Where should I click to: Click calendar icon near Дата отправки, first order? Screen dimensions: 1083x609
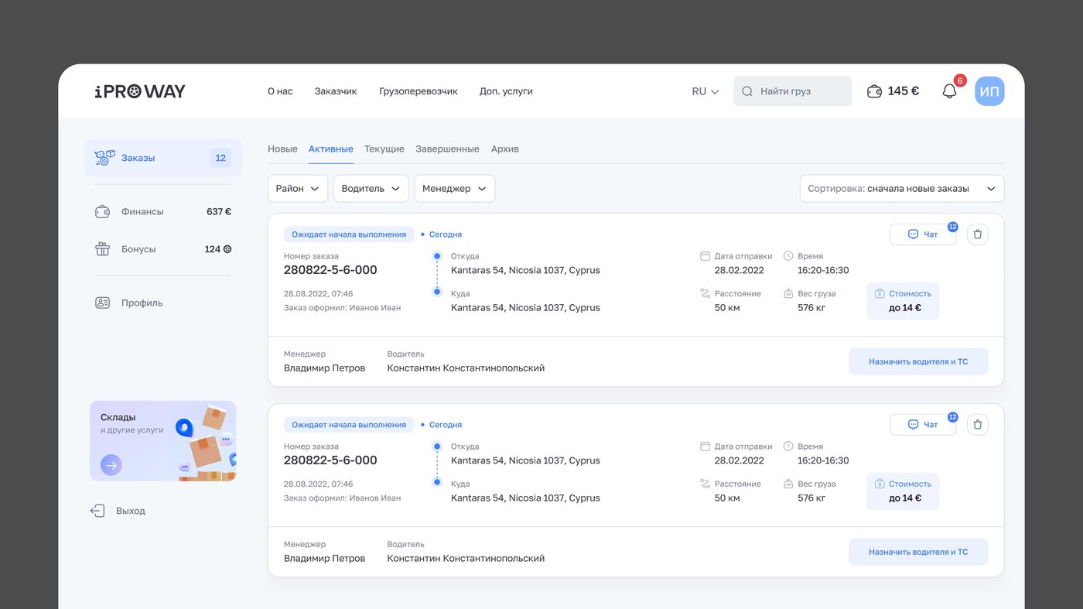pos(705,256)
